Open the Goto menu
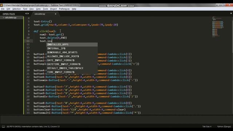Image resolution: width=233 pixels, height=131 pixels. click(38, 9)
